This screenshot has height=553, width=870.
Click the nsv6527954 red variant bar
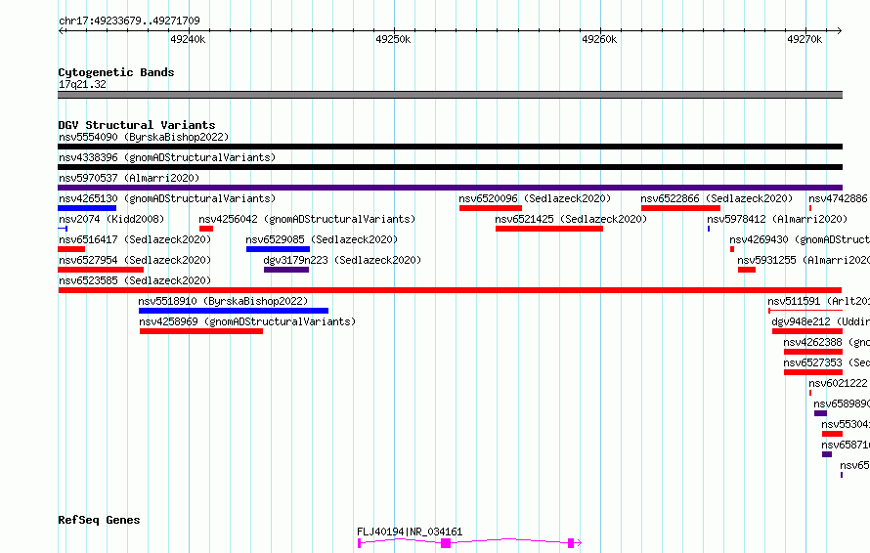(x=101, y=270)
